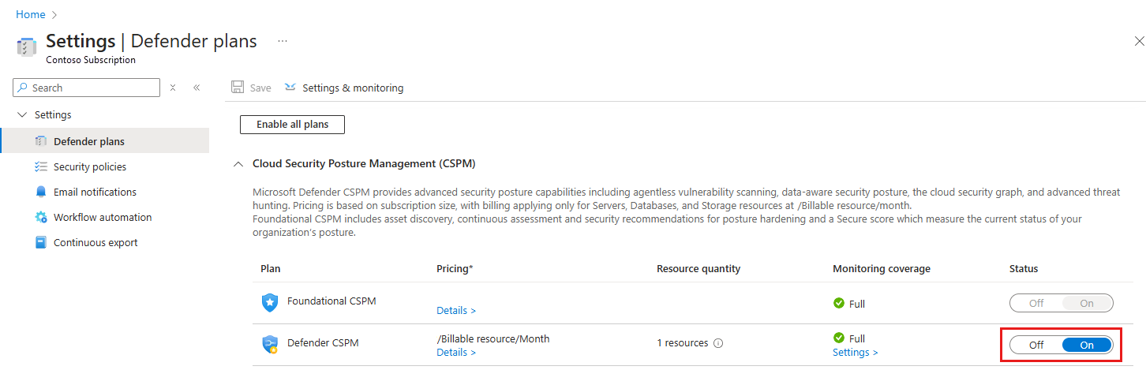
Task: Collapse the sidebar navigation menu
Action: coord(197,88)
